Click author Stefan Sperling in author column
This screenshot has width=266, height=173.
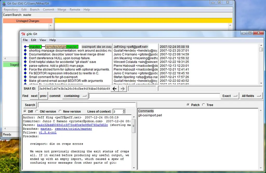[x=136, y=77]
